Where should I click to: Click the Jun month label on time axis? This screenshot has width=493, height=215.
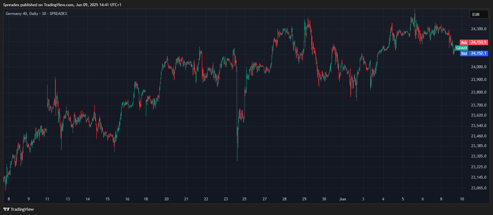point(342,199)
